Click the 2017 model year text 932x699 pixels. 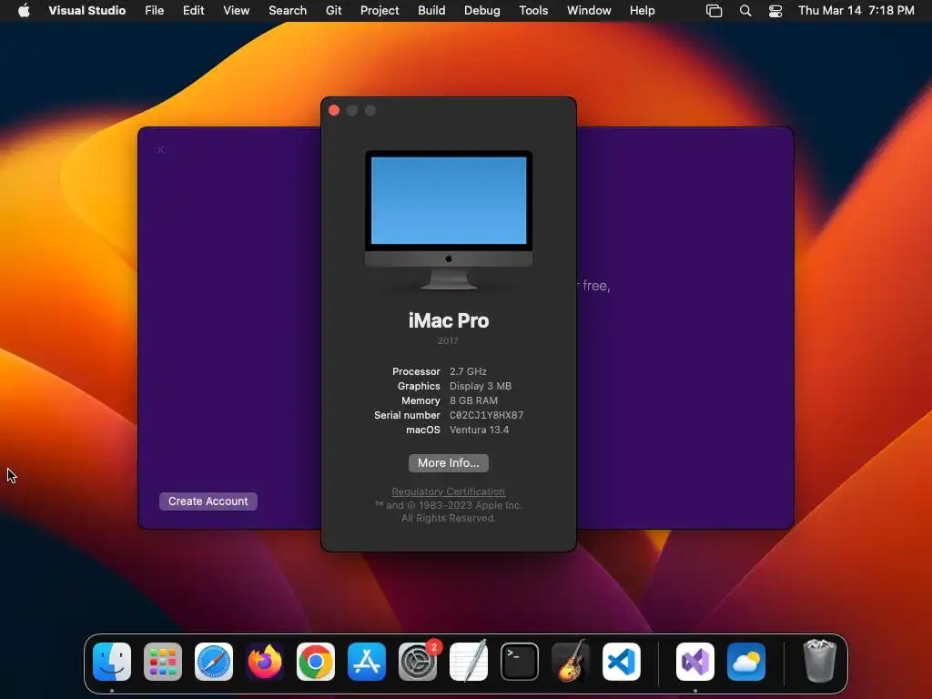pyautogui.click(x=448, y=340)
